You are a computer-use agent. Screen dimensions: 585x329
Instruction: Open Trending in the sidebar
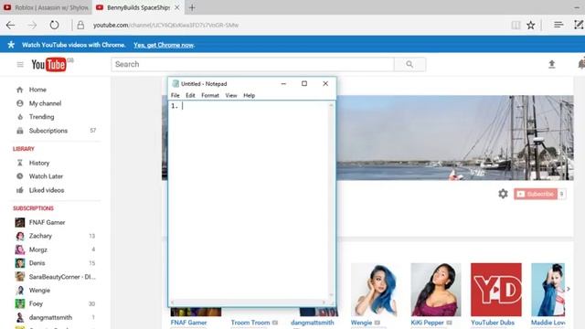(41, 117)
